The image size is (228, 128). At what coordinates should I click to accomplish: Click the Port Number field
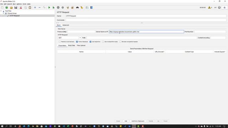click(x=210, y=32)
